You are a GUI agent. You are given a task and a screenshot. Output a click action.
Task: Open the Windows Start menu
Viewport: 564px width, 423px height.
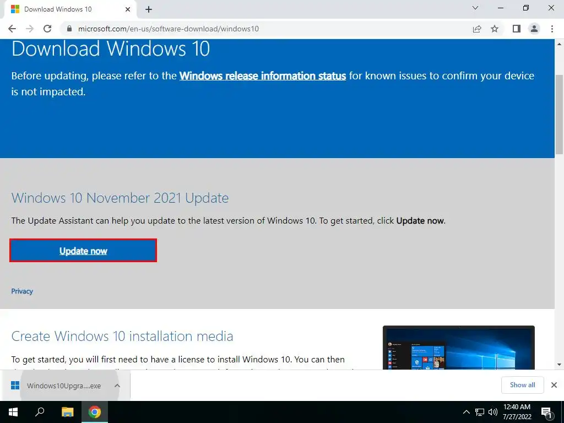click(13, 412)
